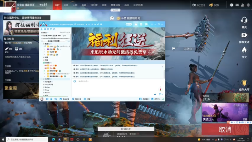Collapse the 游戏电才关团鼓励 channel group
The width and height of the screenshot is (252, 142).
(x=42, y=41)
